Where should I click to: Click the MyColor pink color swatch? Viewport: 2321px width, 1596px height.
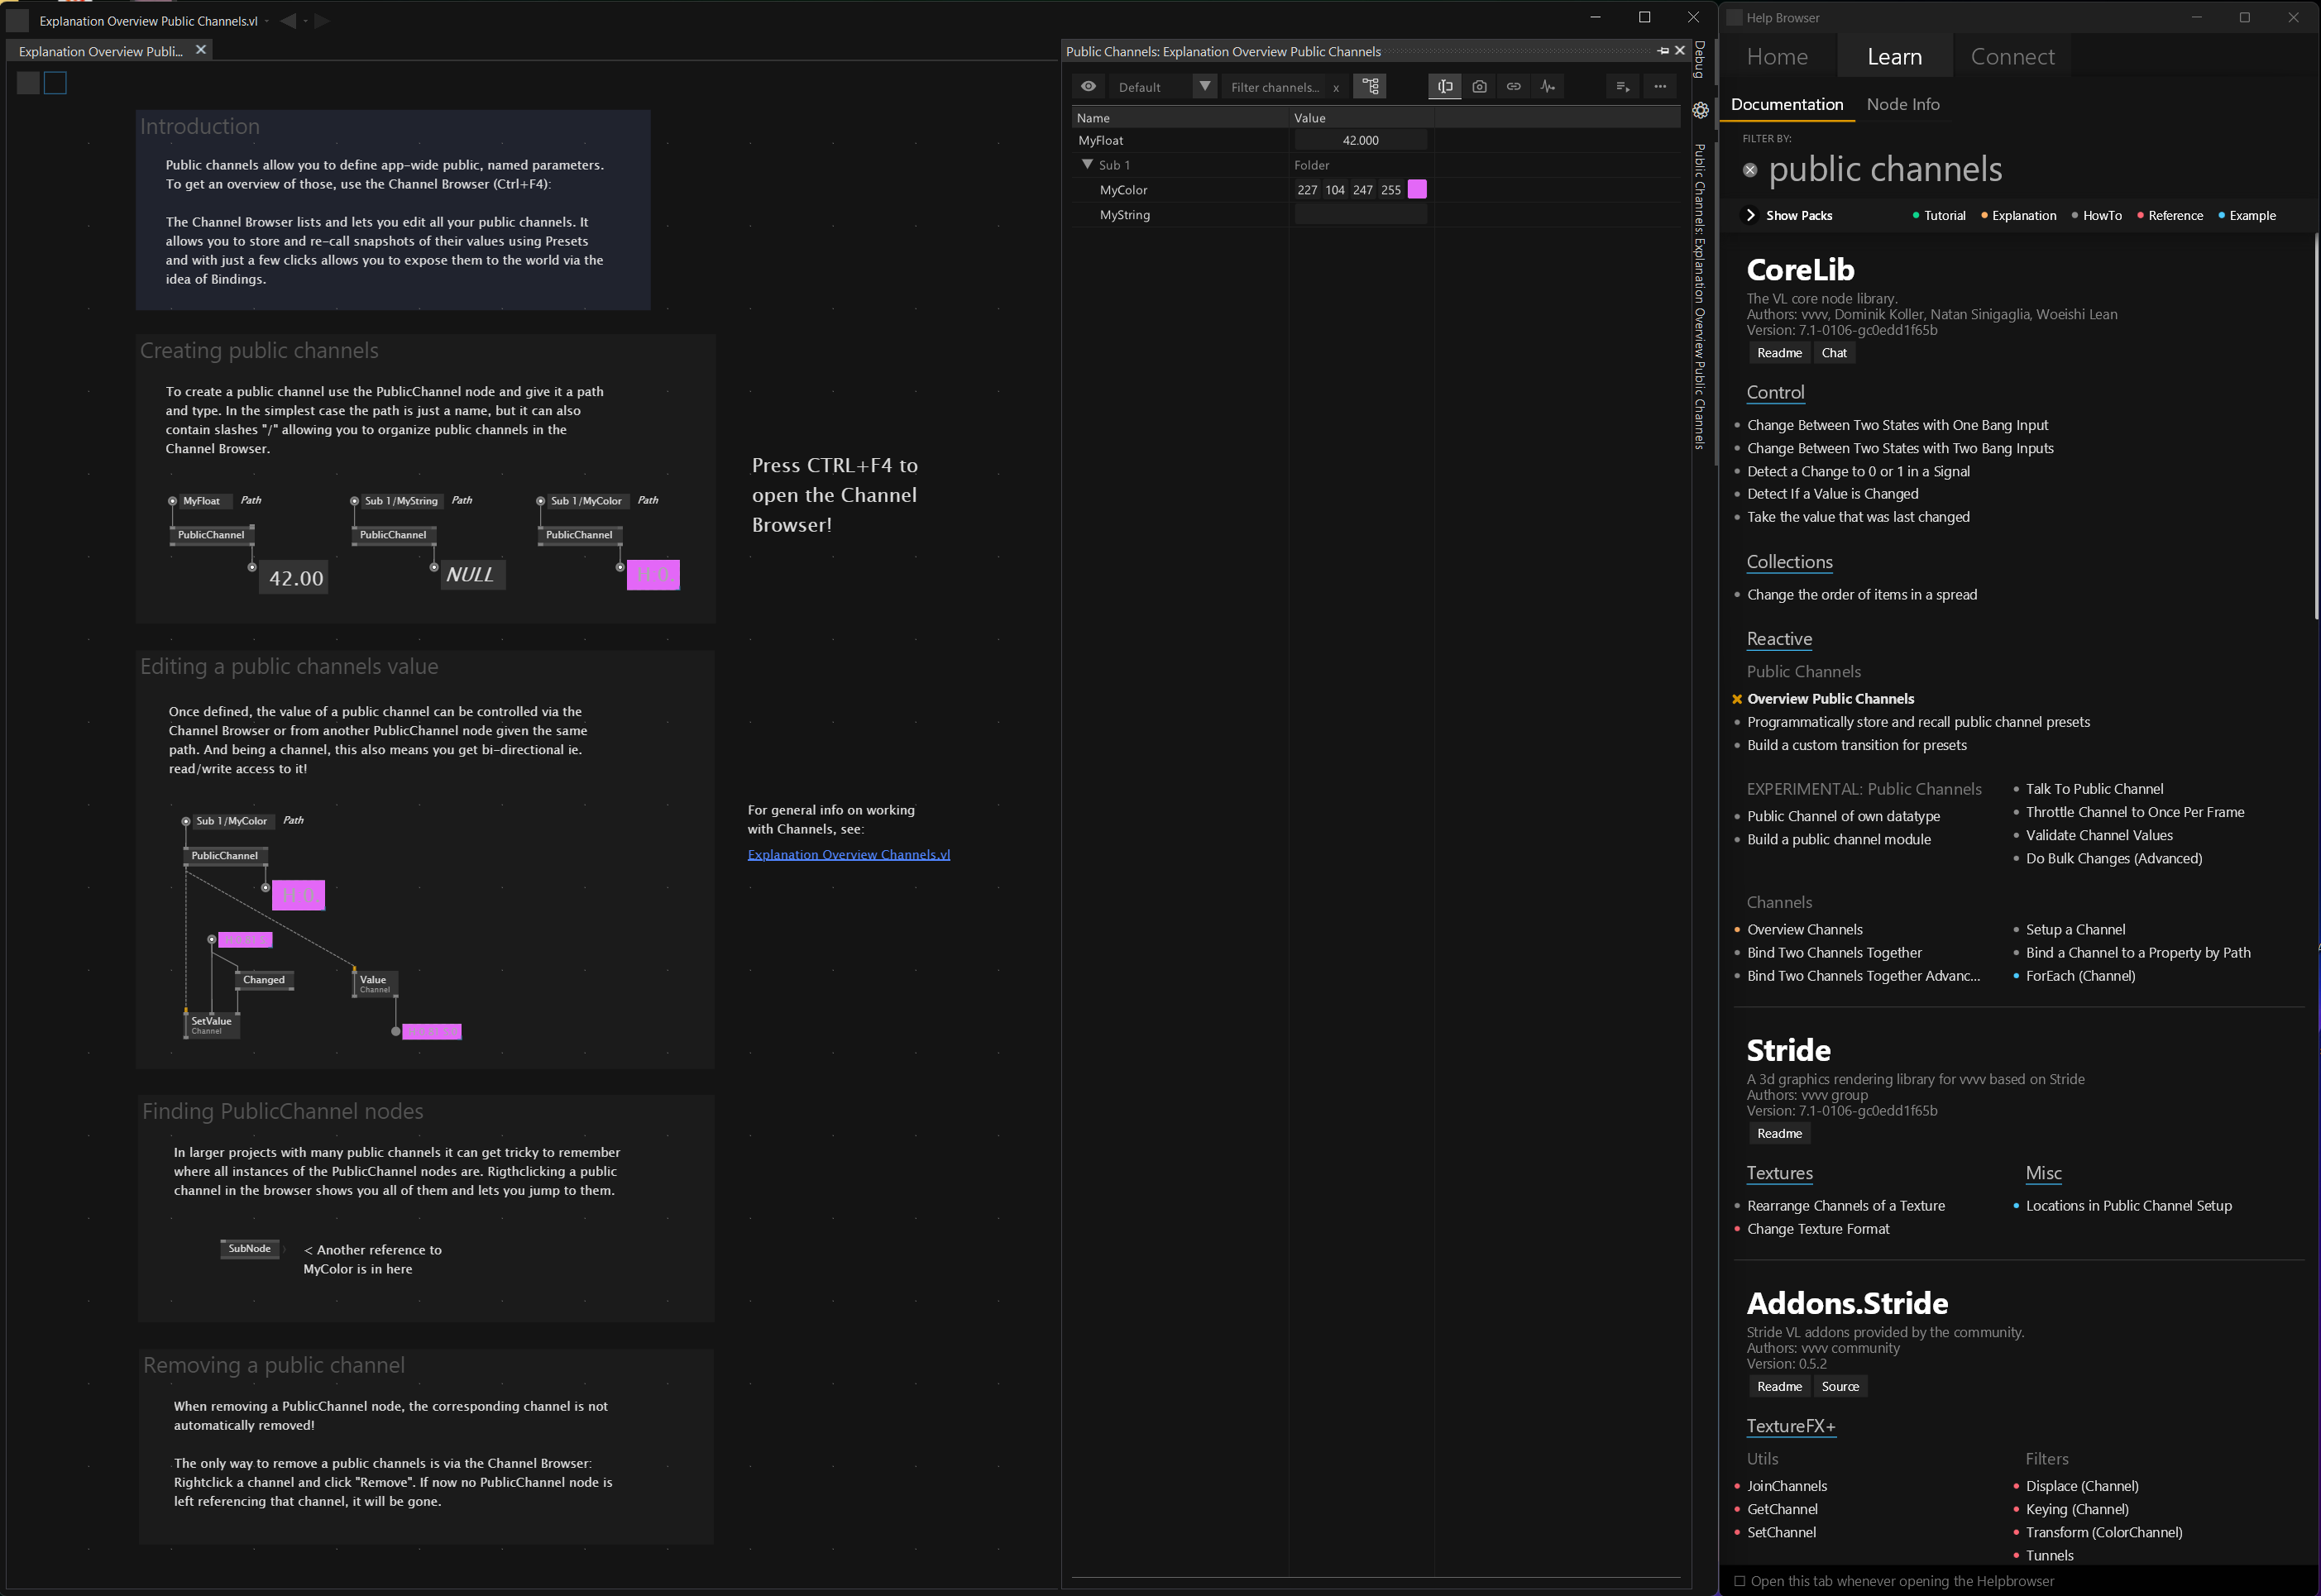tap(1416, 190)
